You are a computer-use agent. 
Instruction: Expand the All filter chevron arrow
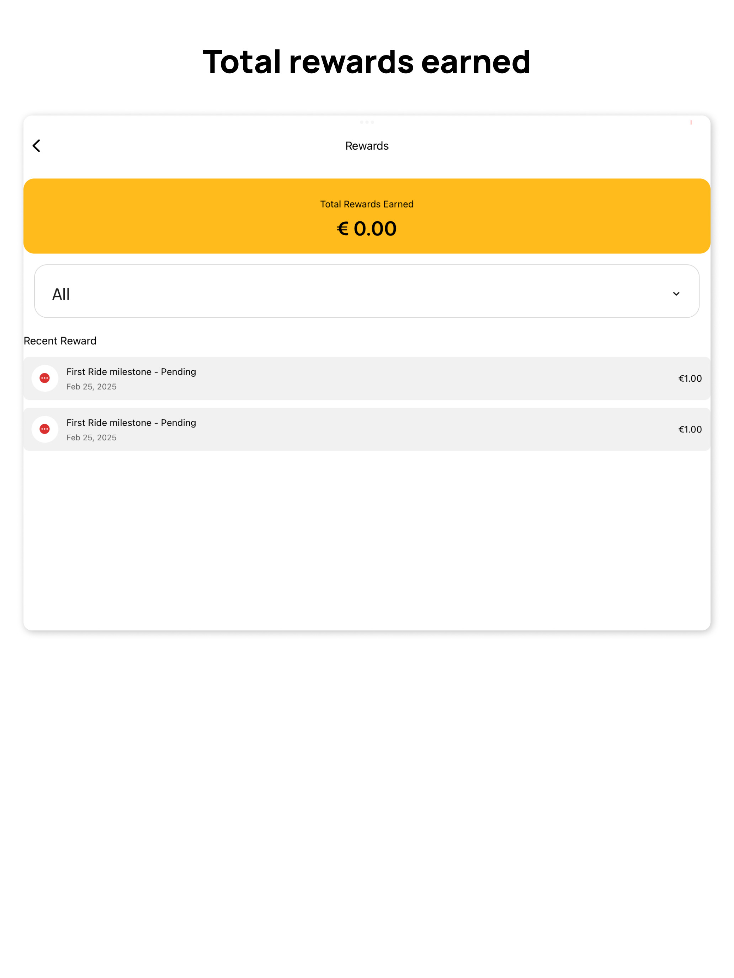tap(676, 294)
